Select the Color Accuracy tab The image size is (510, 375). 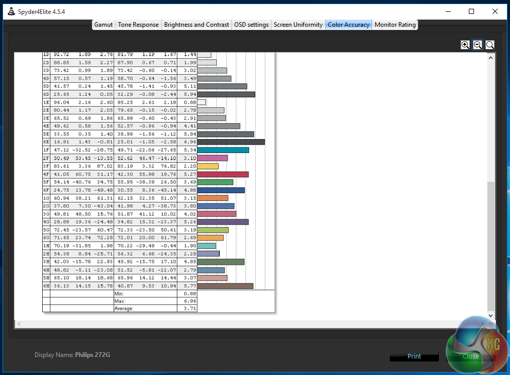coord(348,25)
